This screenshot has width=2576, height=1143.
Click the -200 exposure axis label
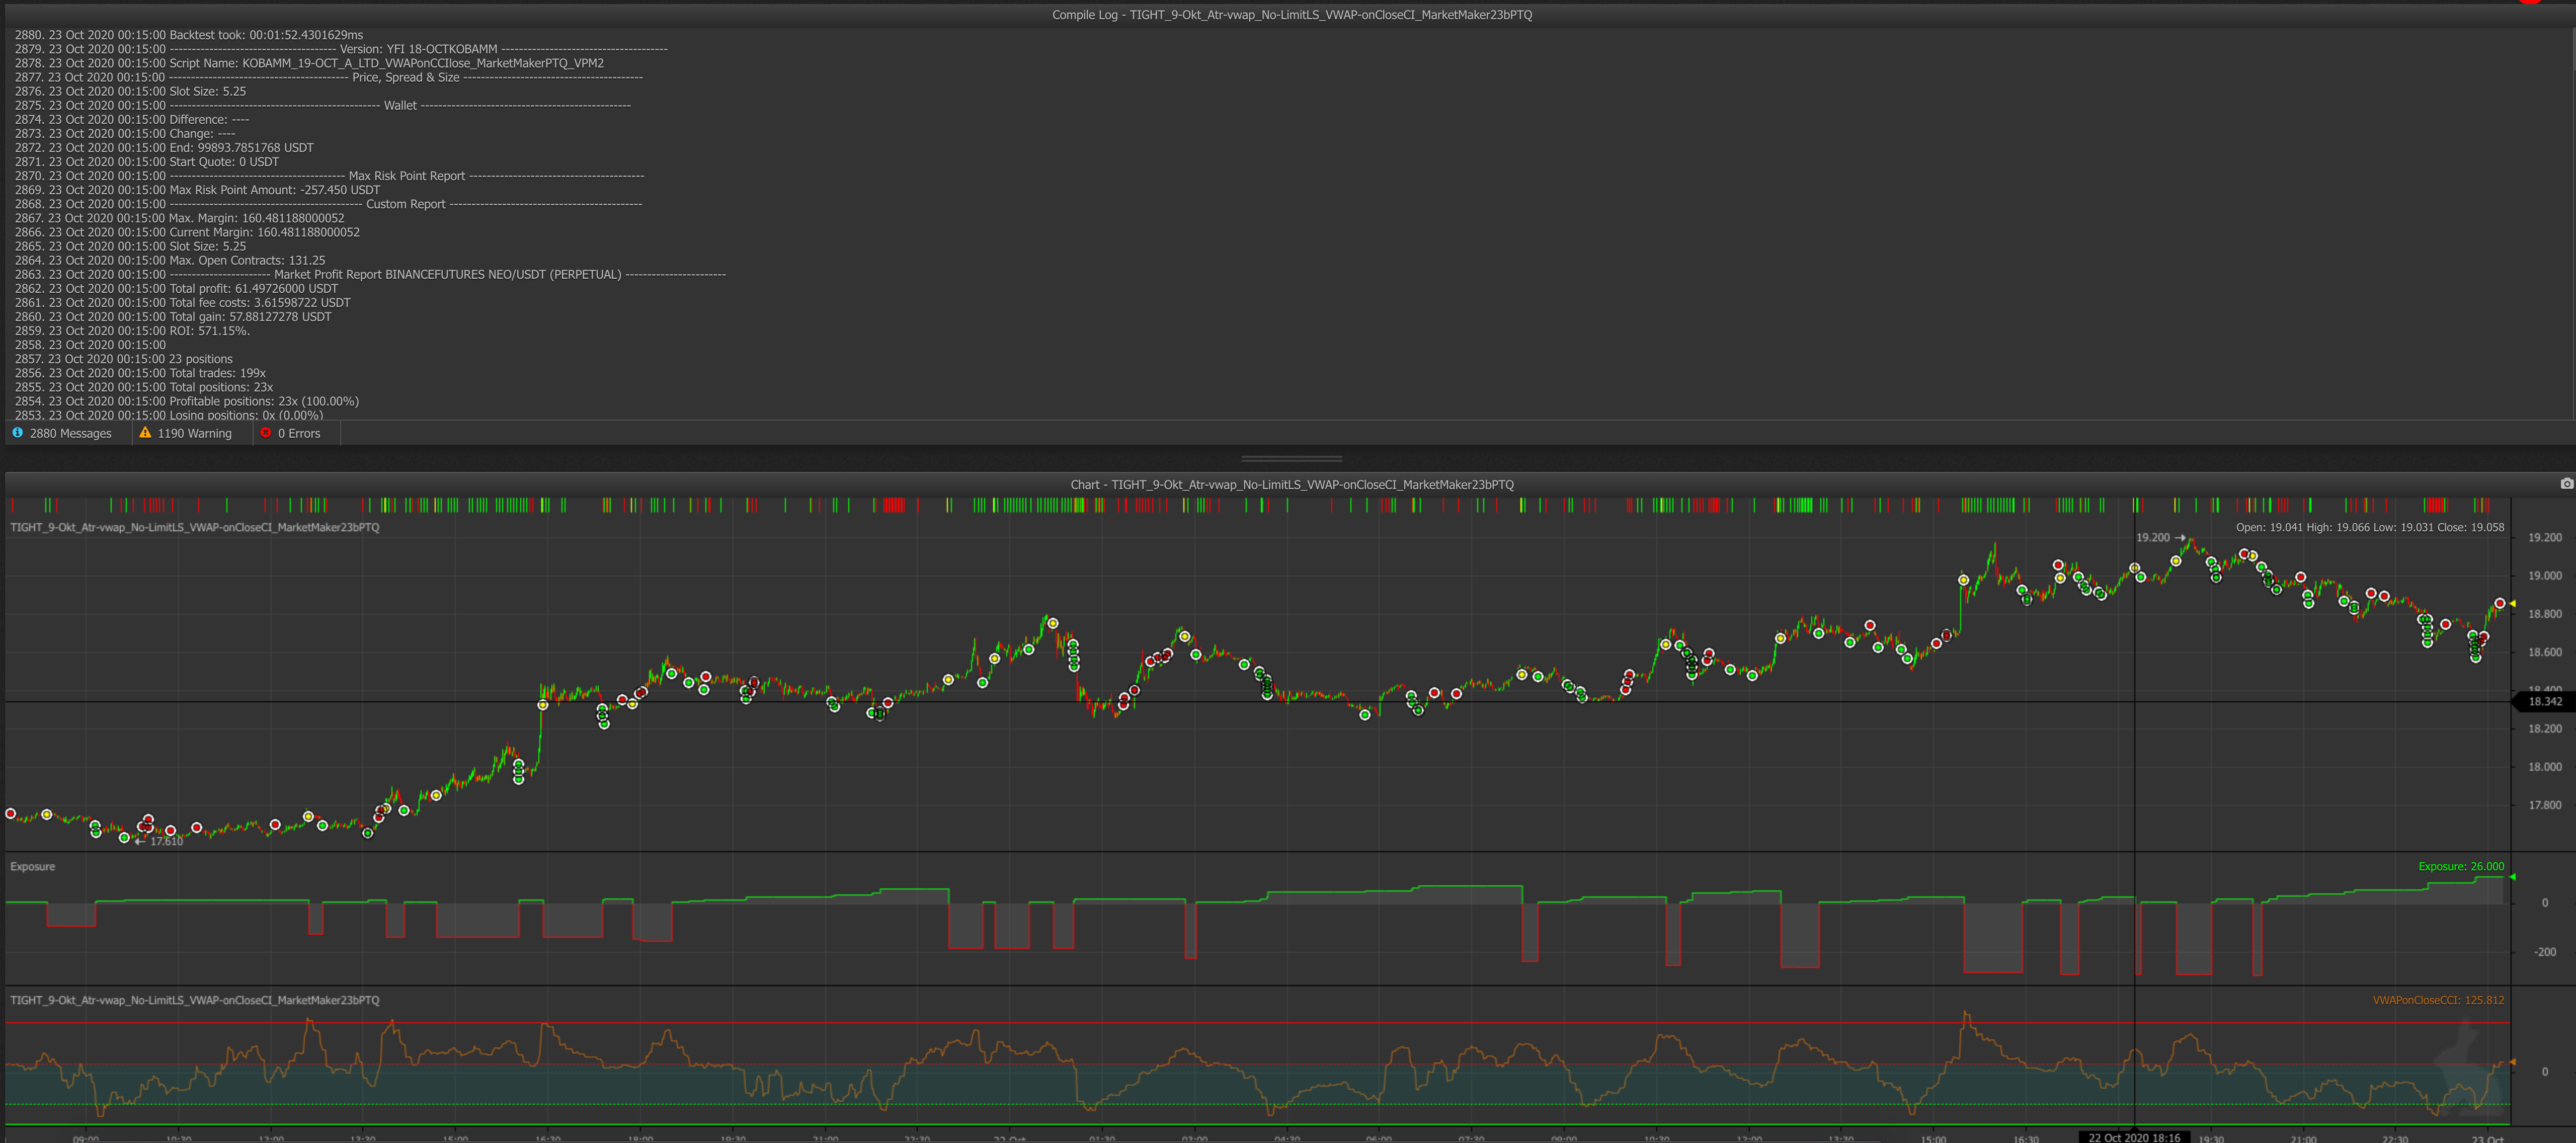pyautogui.click(x=2545, y=952)
